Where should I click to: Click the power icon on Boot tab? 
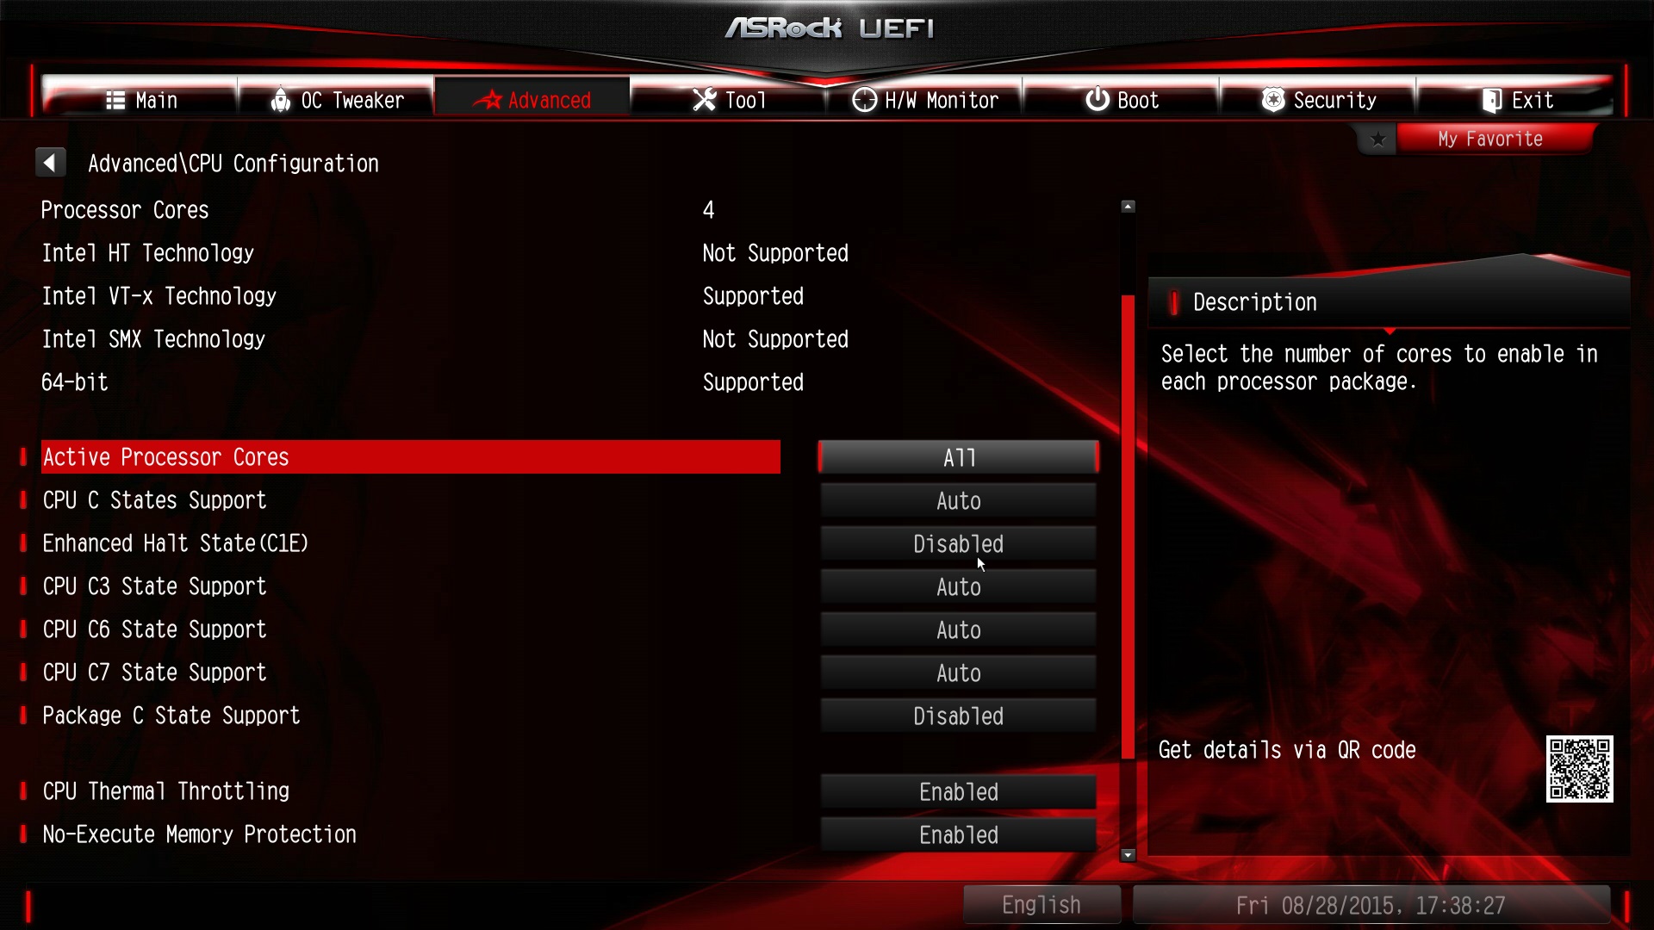click(x=1097, y=99)
